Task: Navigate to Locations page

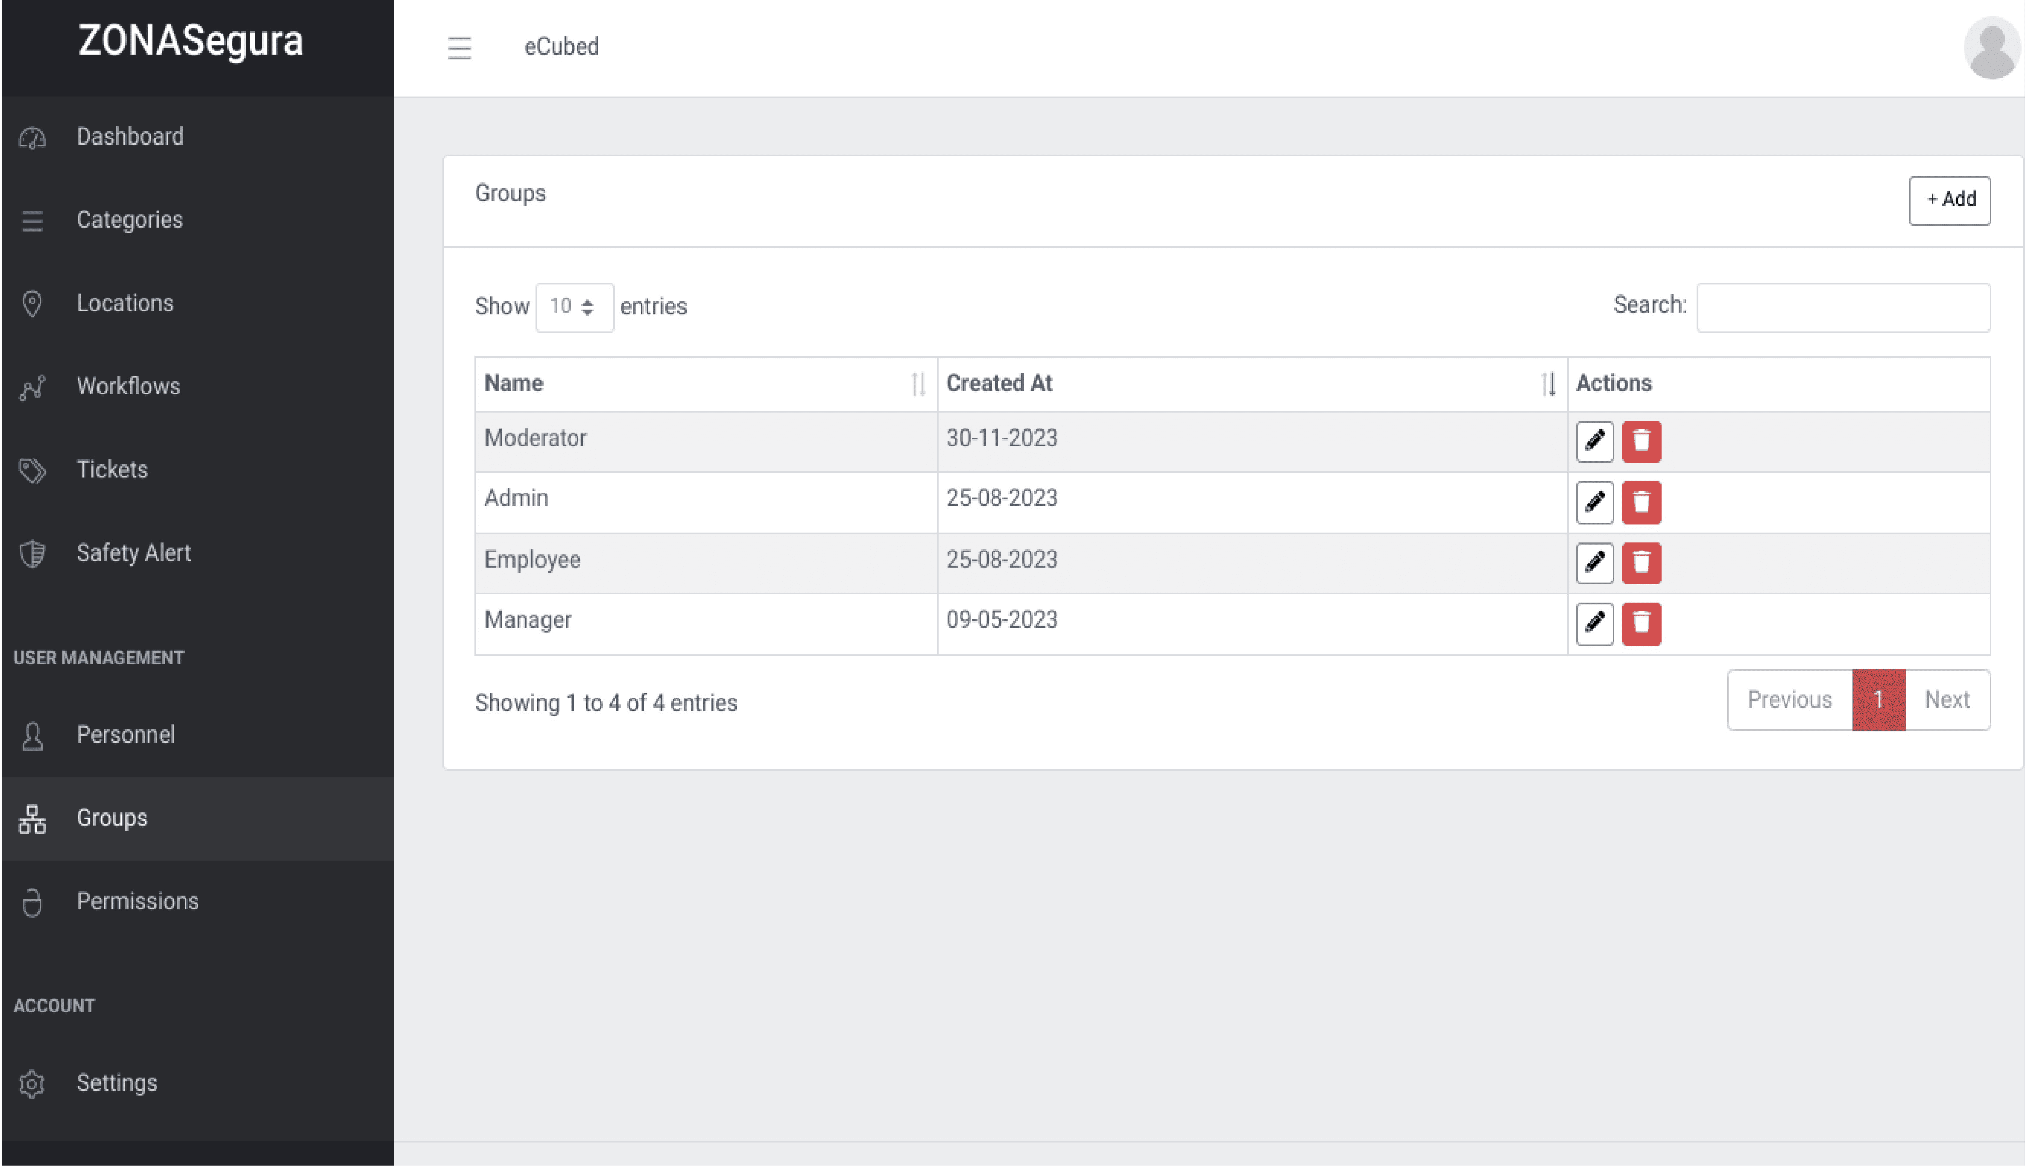Action: click(197, 304)
